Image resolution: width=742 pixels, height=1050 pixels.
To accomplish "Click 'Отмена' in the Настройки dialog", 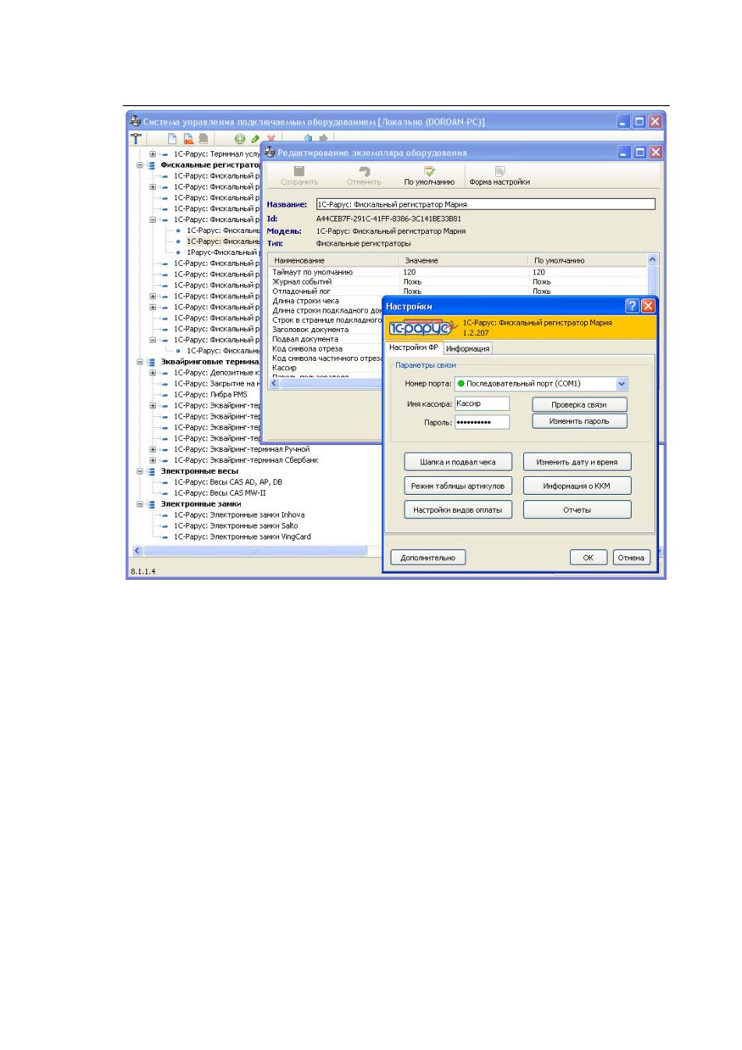I will 631,557.
